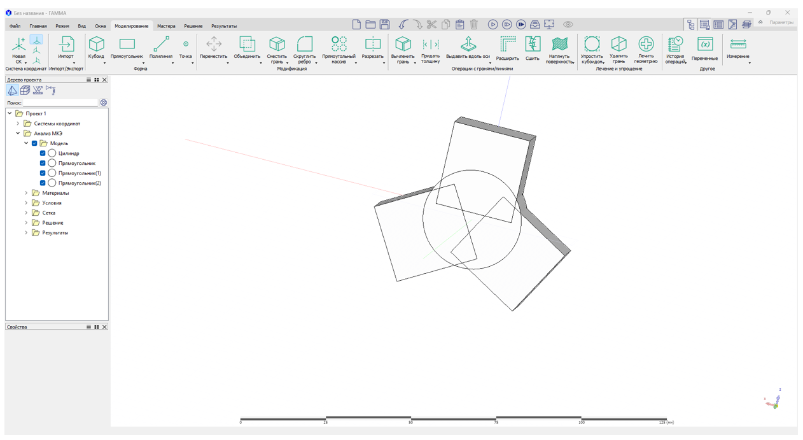Click the Разрезать (cut) tool
Viewport: 803px width, 440px height.
point(372,47)
